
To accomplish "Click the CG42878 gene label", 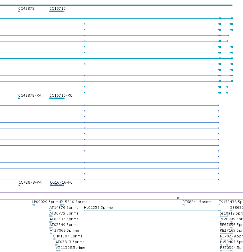I will tap(26, 9).
